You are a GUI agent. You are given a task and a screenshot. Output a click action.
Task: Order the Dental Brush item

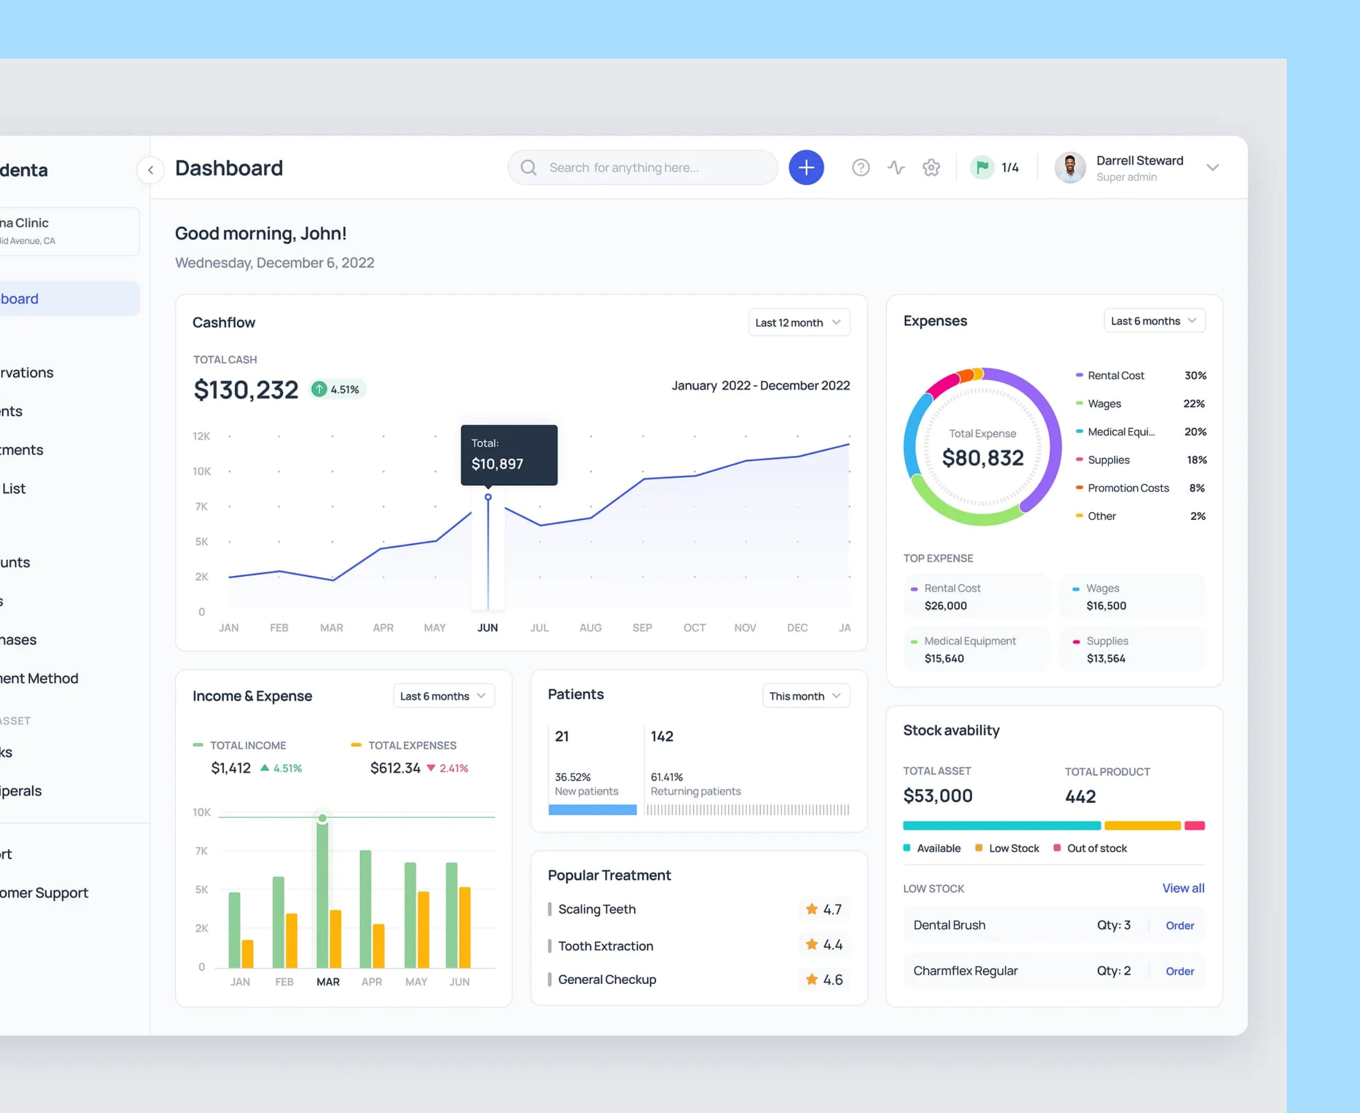(1179, 925)
